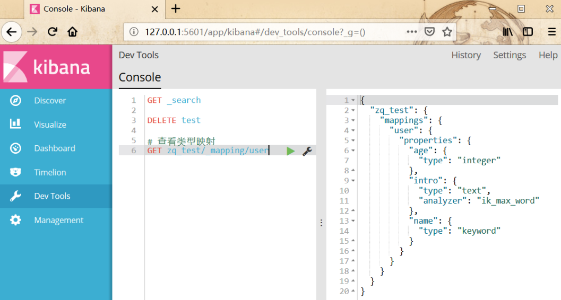561x300 pixels.
Task: Open Timelion in sidebar menu
Action: point(50,172)
